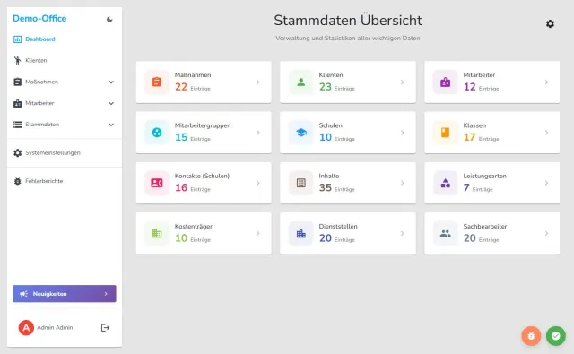The height and width of the screenshot is (354, 574).
Task: Select Mitarbeiter label in sidebar menu
Action: (39, 103)
